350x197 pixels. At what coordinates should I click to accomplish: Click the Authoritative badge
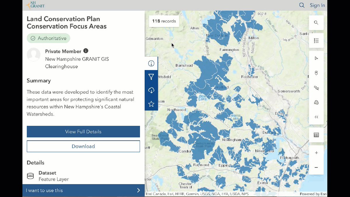coord(48,38)
